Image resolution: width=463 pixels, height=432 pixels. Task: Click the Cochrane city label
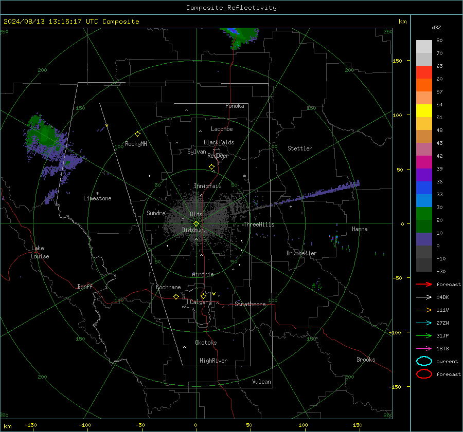tap(168, 287)
